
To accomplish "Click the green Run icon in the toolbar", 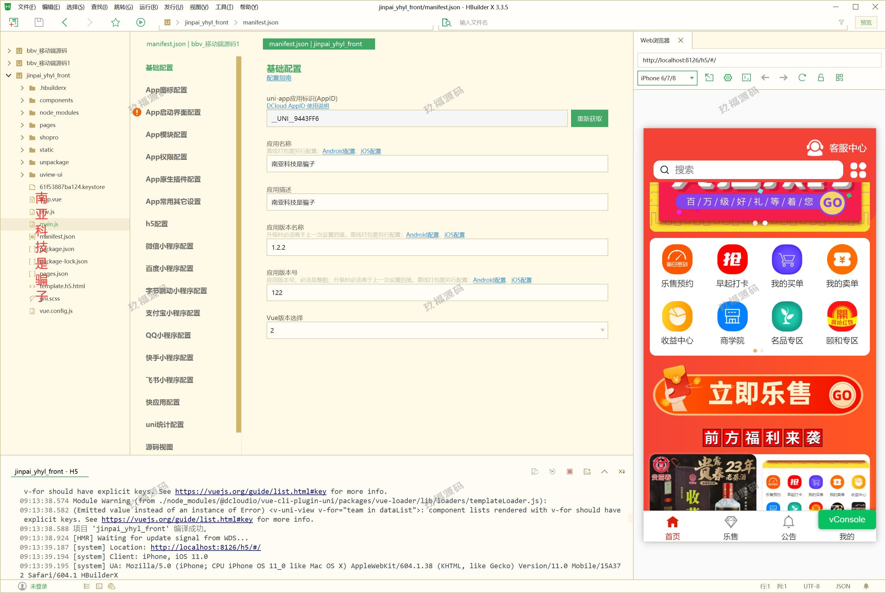I will click(x=140, y=22).
